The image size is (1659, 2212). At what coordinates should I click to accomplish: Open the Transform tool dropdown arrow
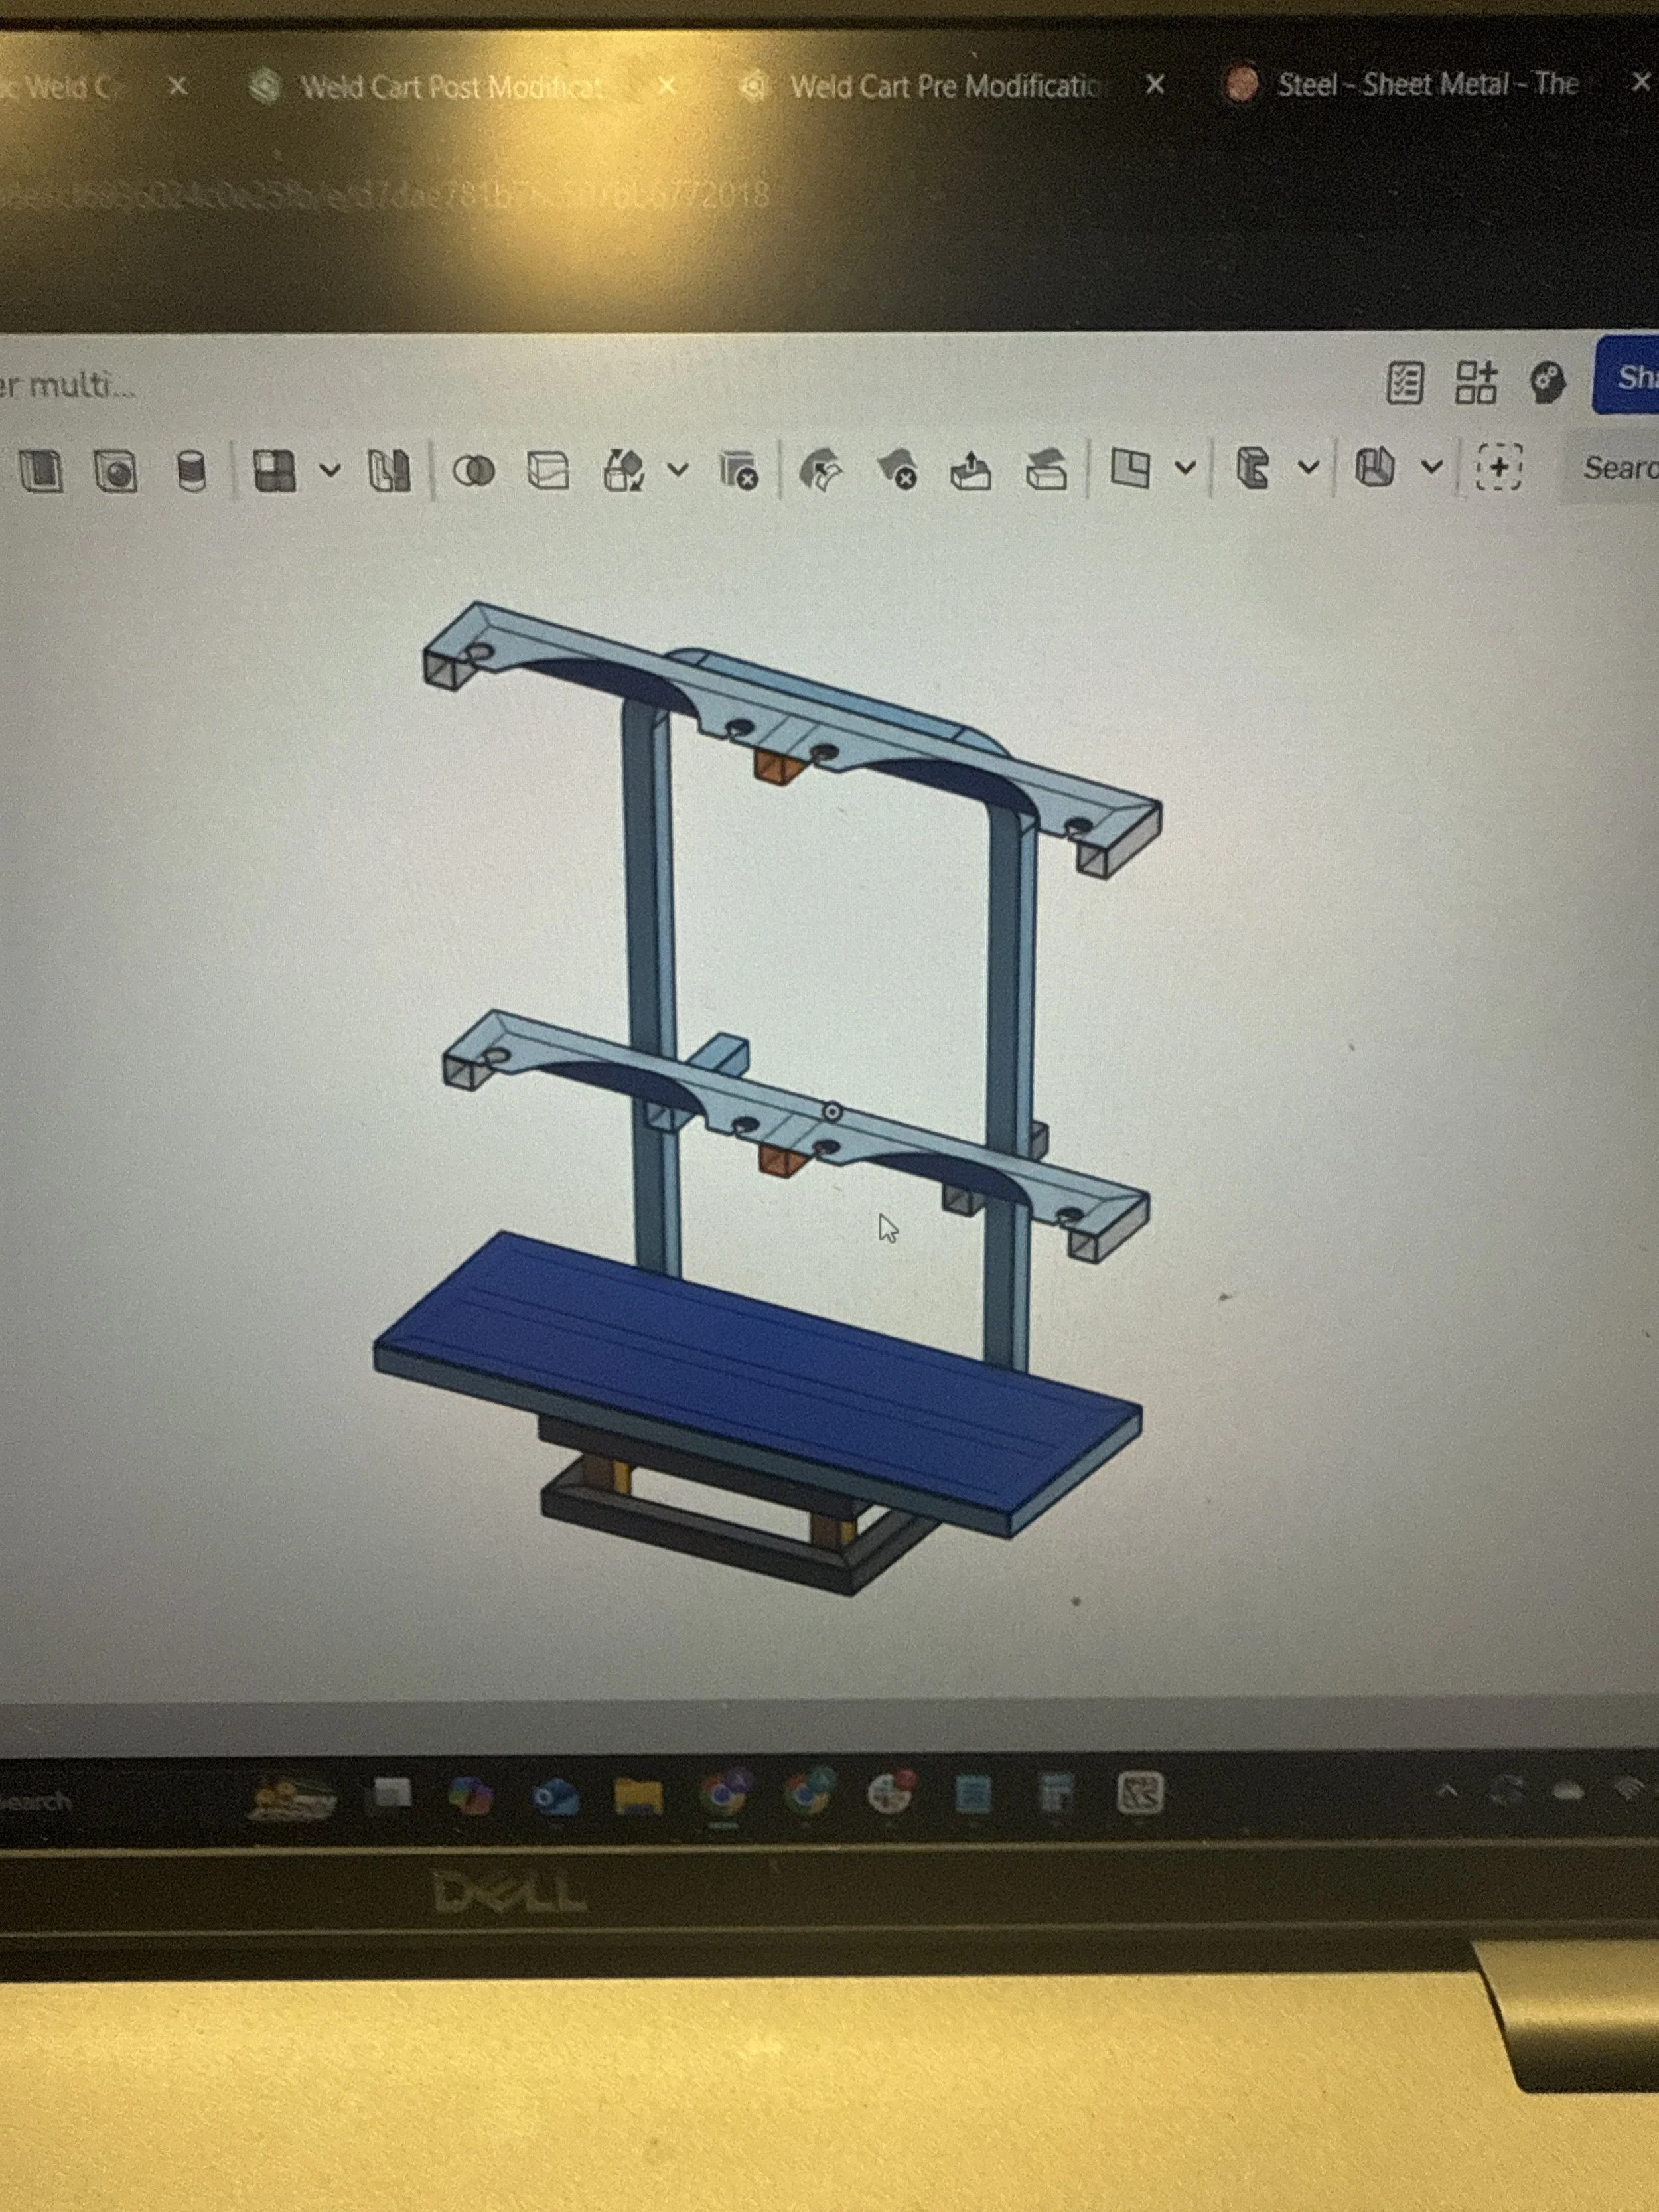pos(678,469)
